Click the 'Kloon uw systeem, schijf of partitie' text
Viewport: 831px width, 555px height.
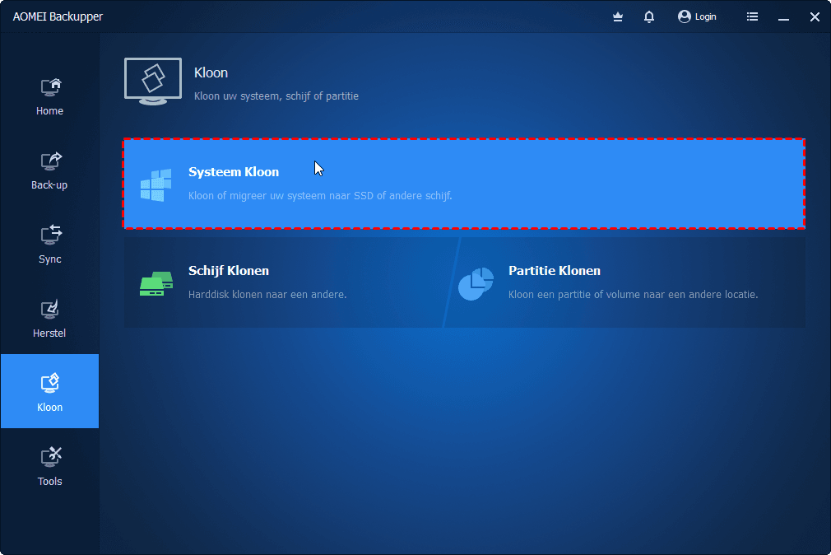pos(276,96)
